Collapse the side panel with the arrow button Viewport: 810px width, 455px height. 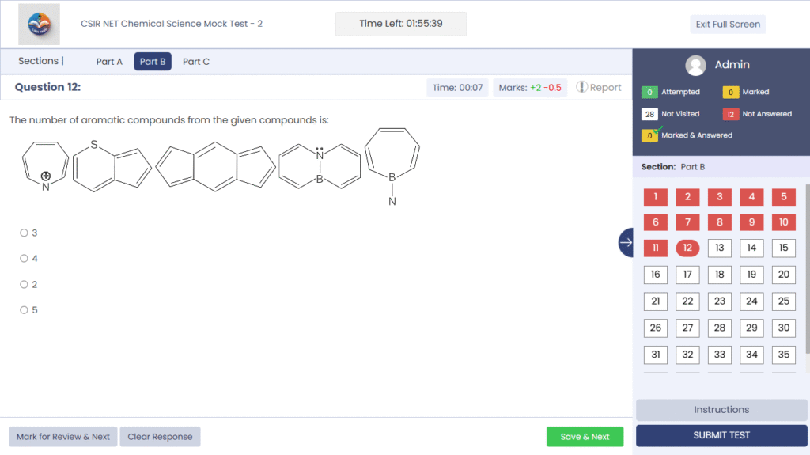(626, 243)
